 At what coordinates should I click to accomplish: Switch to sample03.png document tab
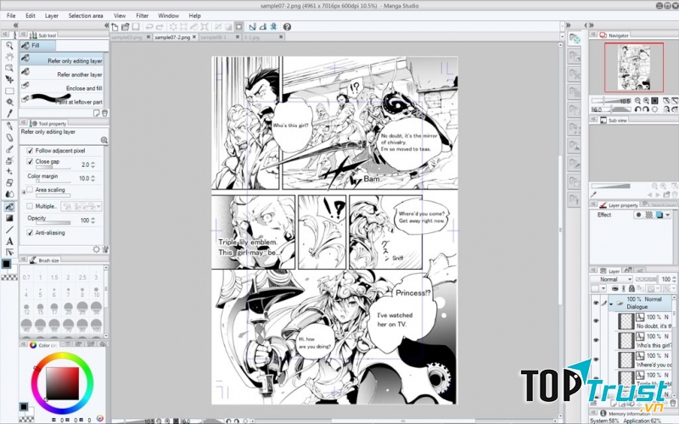pyautogui.click(x=127, y=37)
